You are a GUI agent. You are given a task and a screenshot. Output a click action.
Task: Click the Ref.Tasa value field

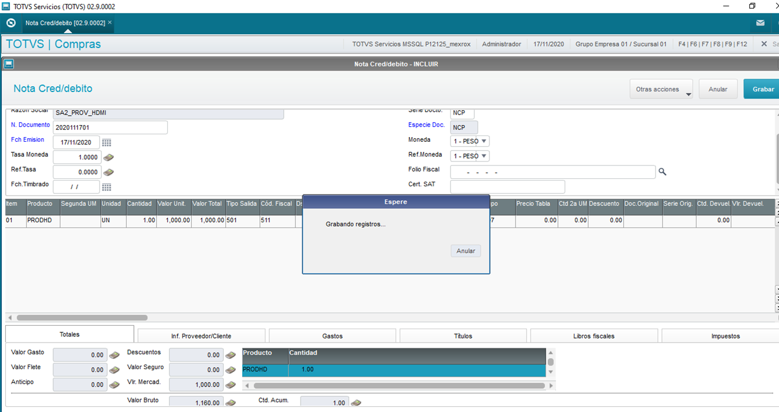tap(76, 172)
